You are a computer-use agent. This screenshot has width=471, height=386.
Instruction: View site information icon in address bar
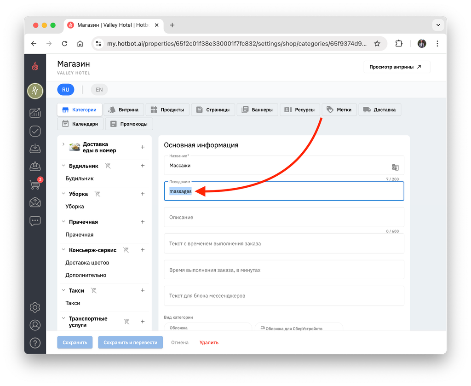[x=98, y=44]
